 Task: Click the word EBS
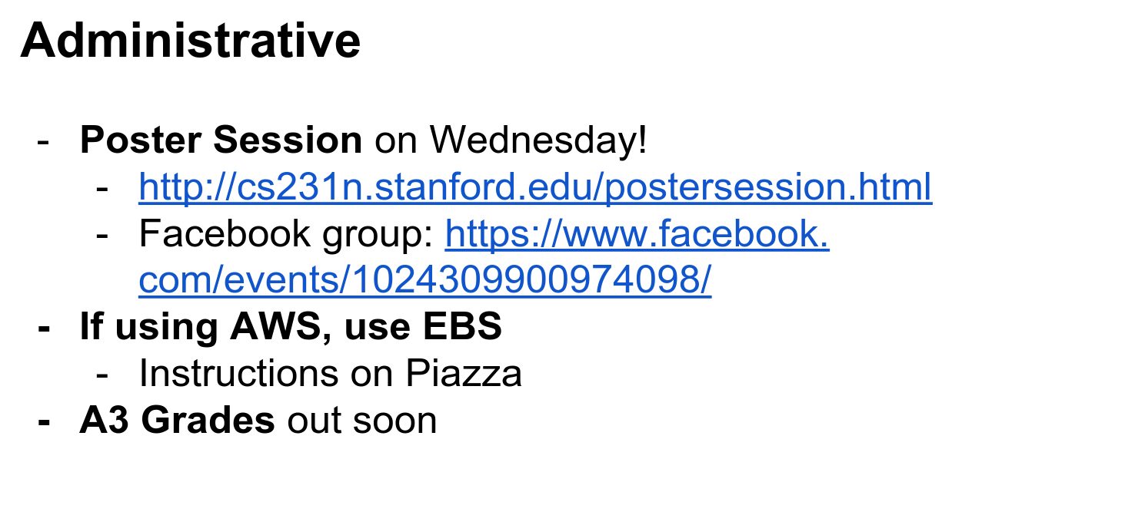pyautogui.click(x=461, y=327)
